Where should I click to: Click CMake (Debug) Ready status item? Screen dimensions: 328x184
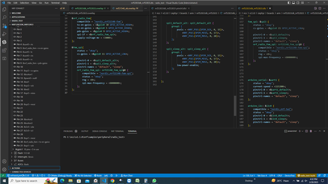pos(60,176)
